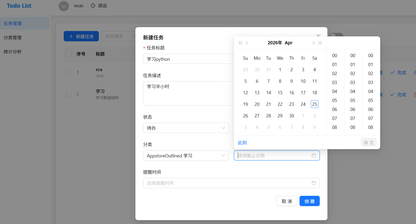
Task: Click the 此刻 link in date picker
Action: tap(242, 142)
